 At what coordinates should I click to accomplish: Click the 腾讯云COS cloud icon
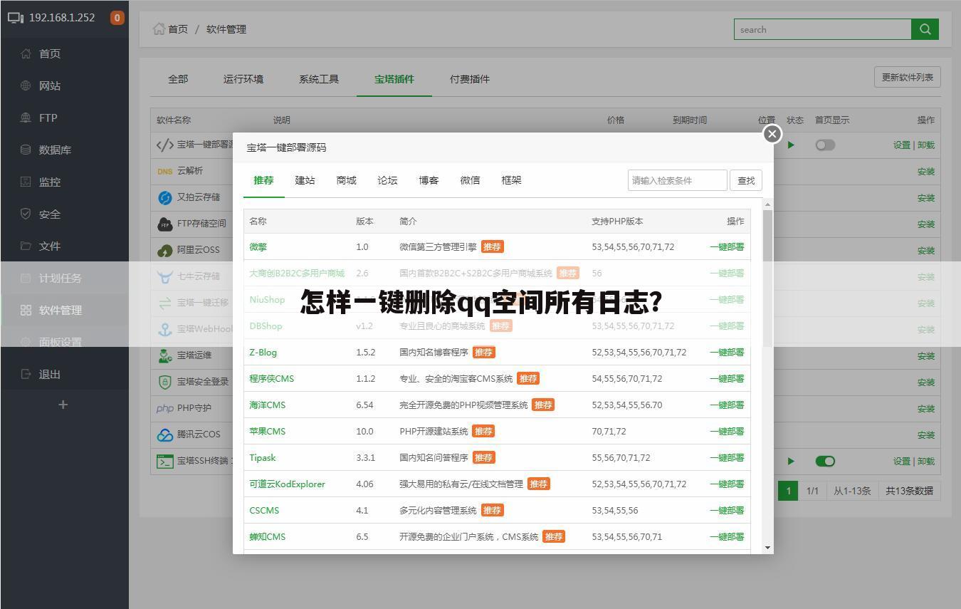[x=164, y=434]
